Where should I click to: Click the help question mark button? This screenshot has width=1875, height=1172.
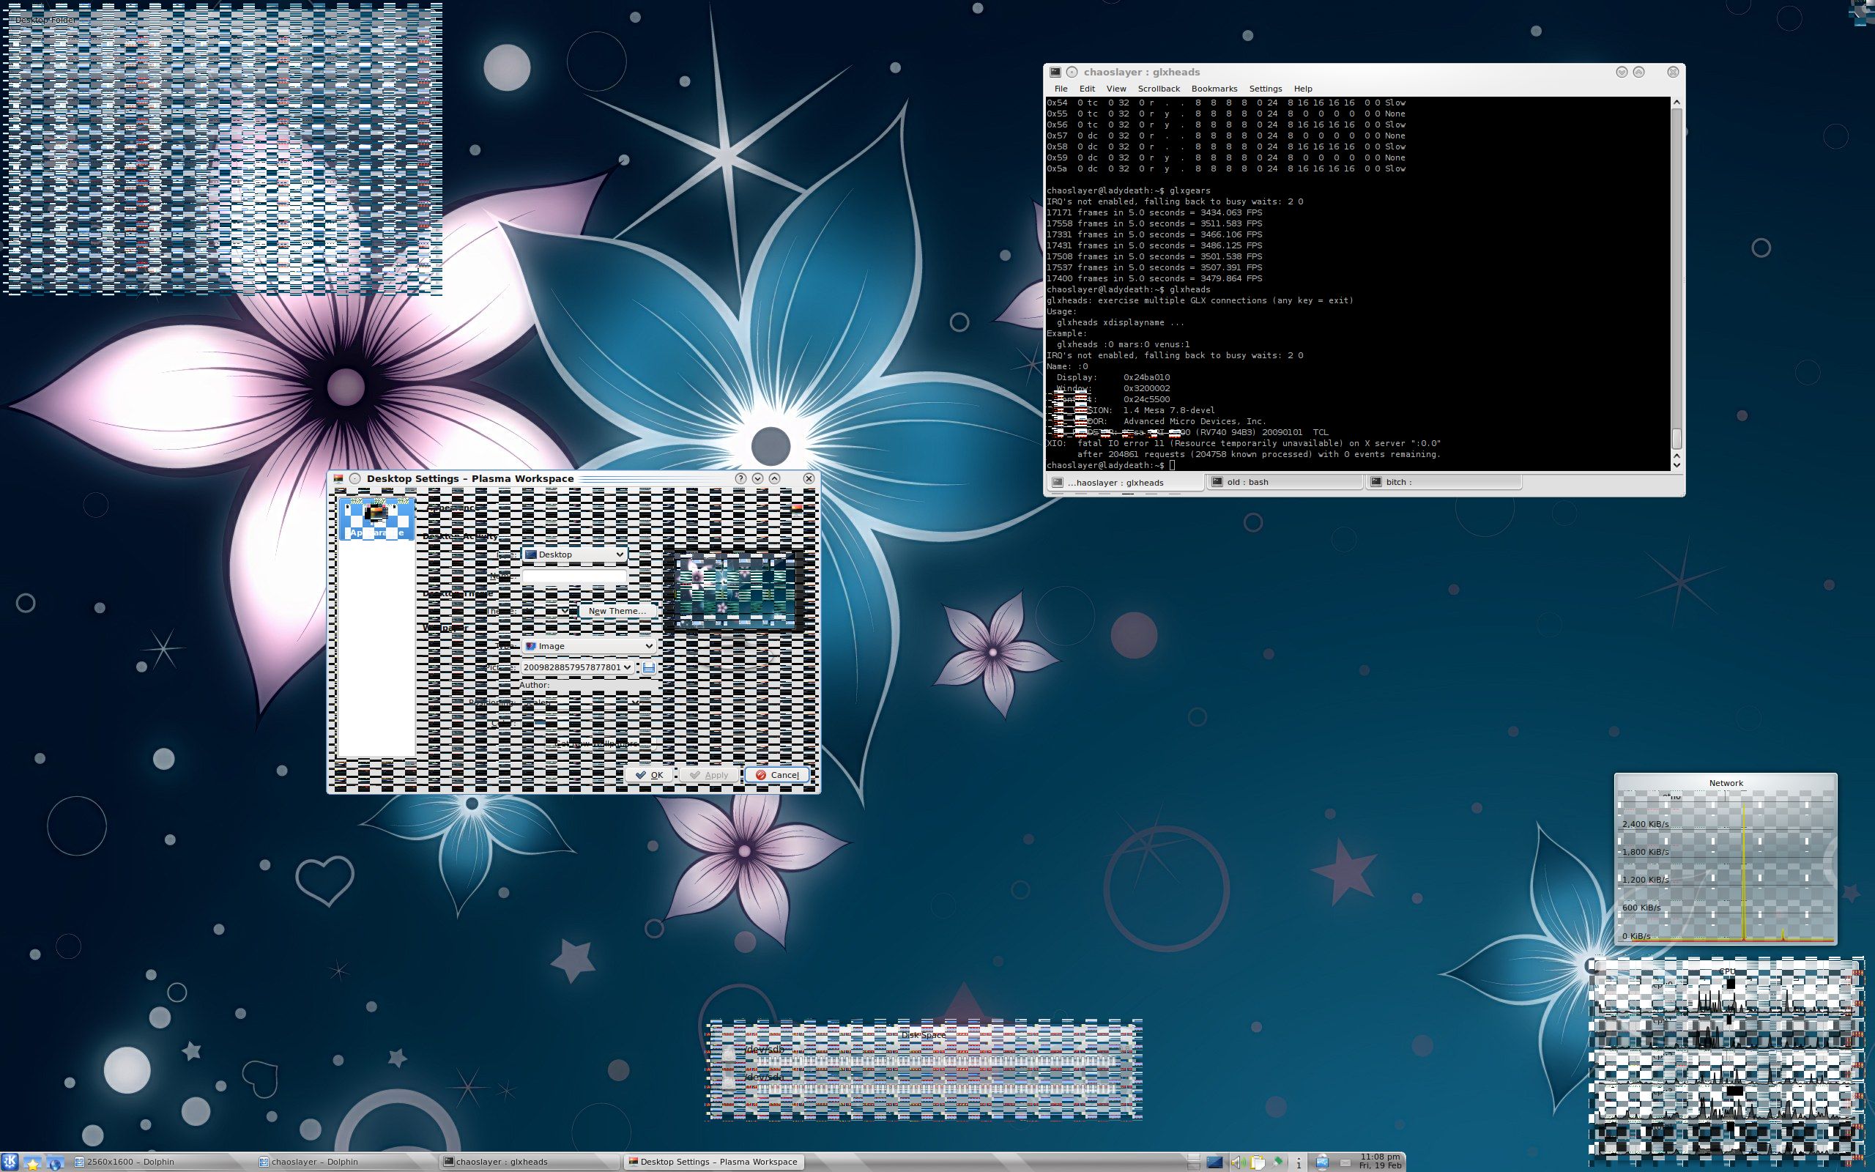click(740, 478)
